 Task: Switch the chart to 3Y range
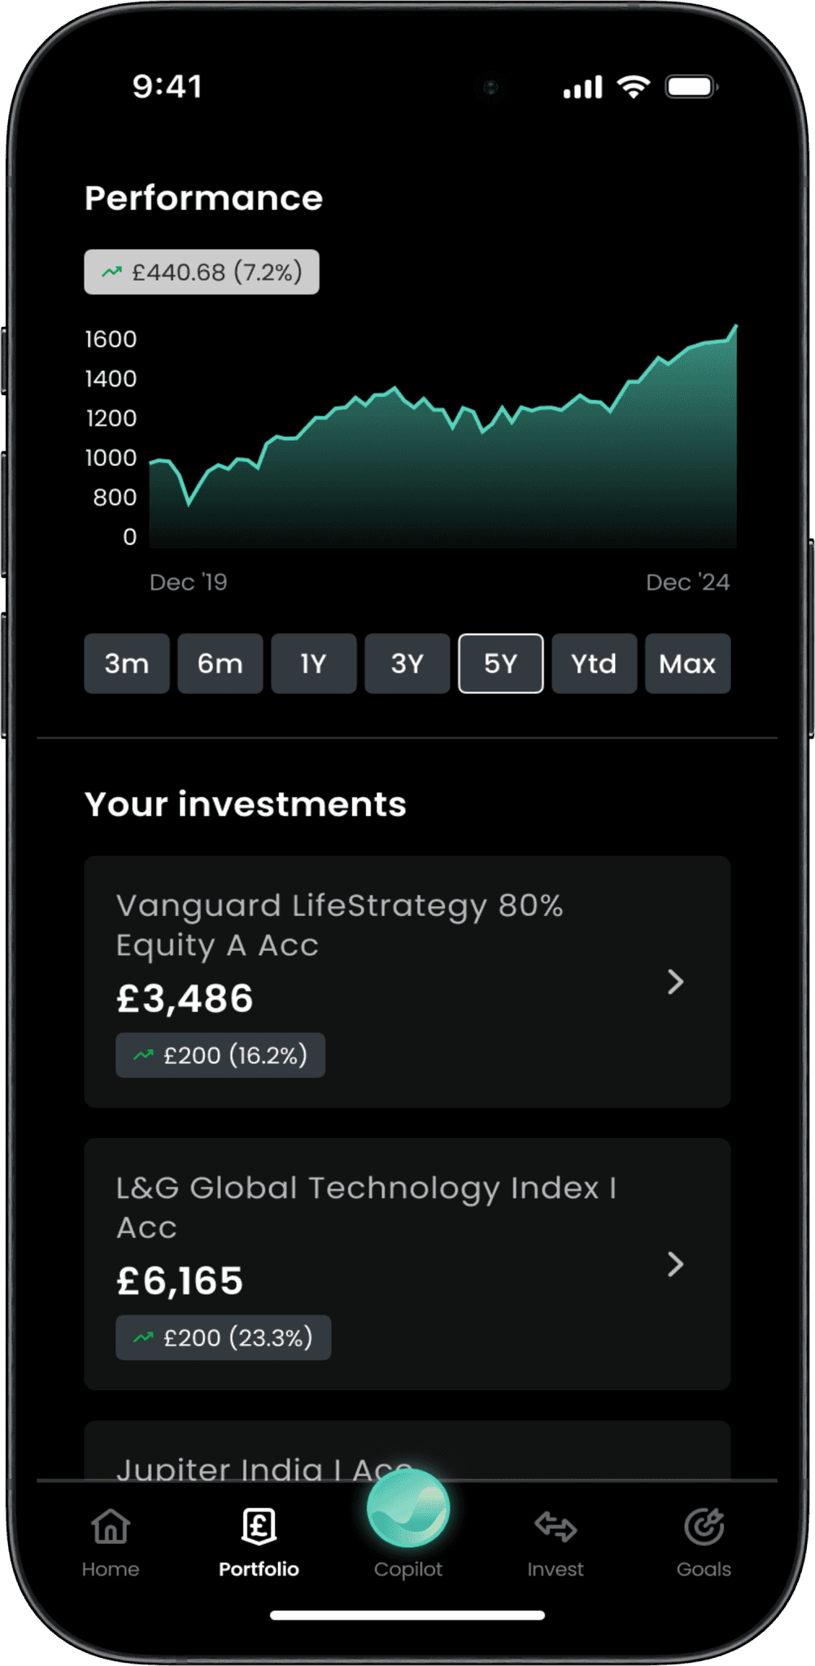[x=407, y=664]
